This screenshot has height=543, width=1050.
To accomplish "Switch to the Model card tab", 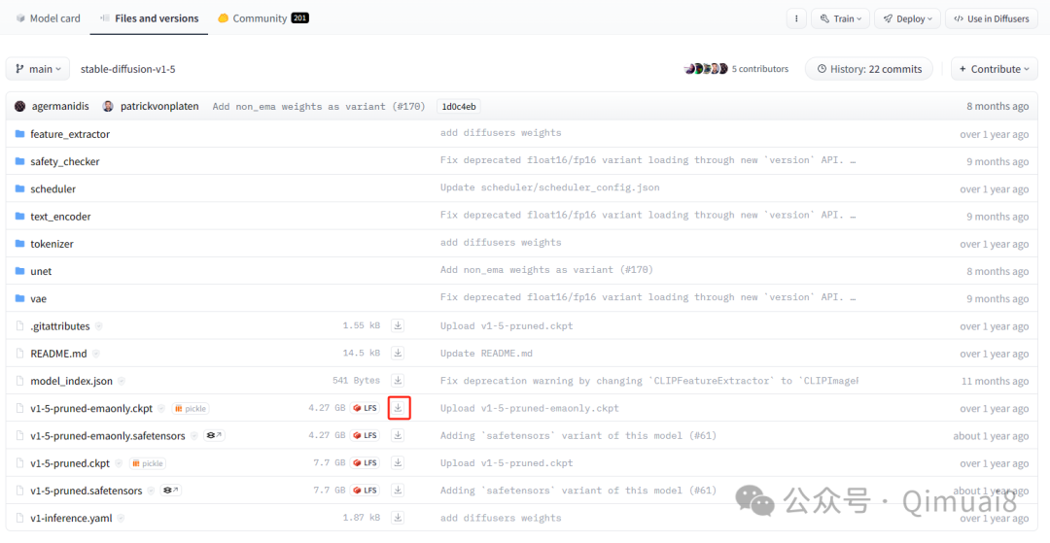I will 49,18.
